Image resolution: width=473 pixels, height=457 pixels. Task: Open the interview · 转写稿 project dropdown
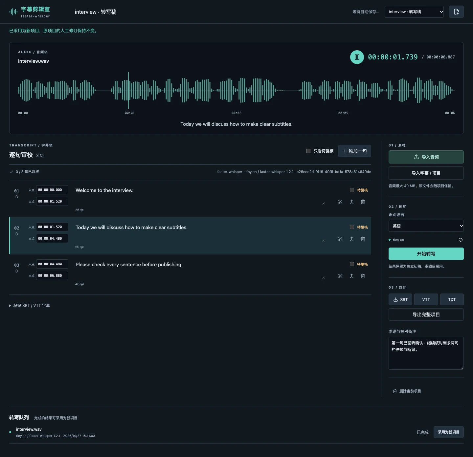click(x=414, y=12)
